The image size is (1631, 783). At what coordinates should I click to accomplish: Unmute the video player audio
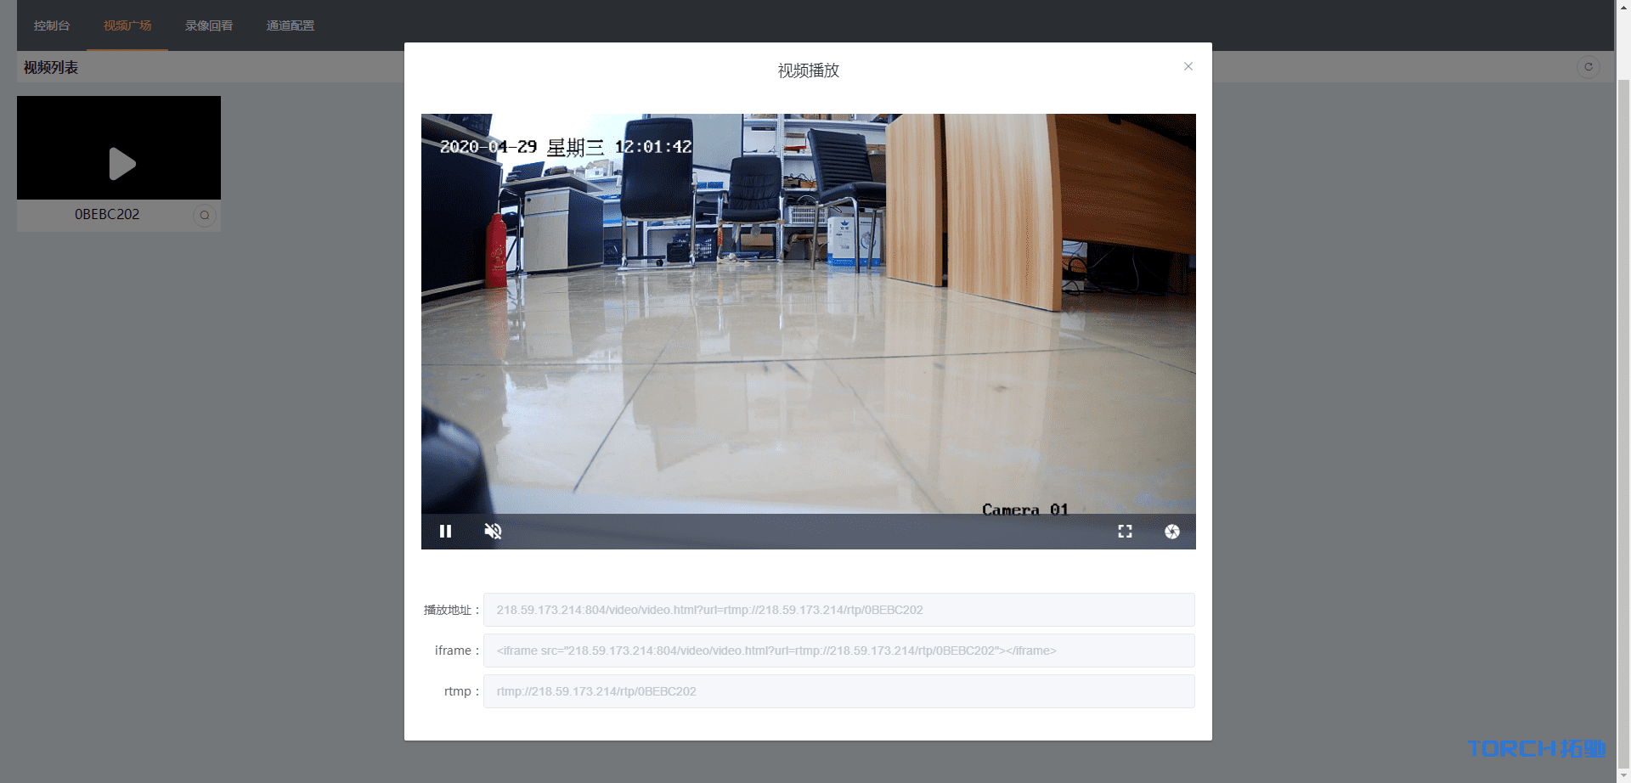[x=493, y=531]
